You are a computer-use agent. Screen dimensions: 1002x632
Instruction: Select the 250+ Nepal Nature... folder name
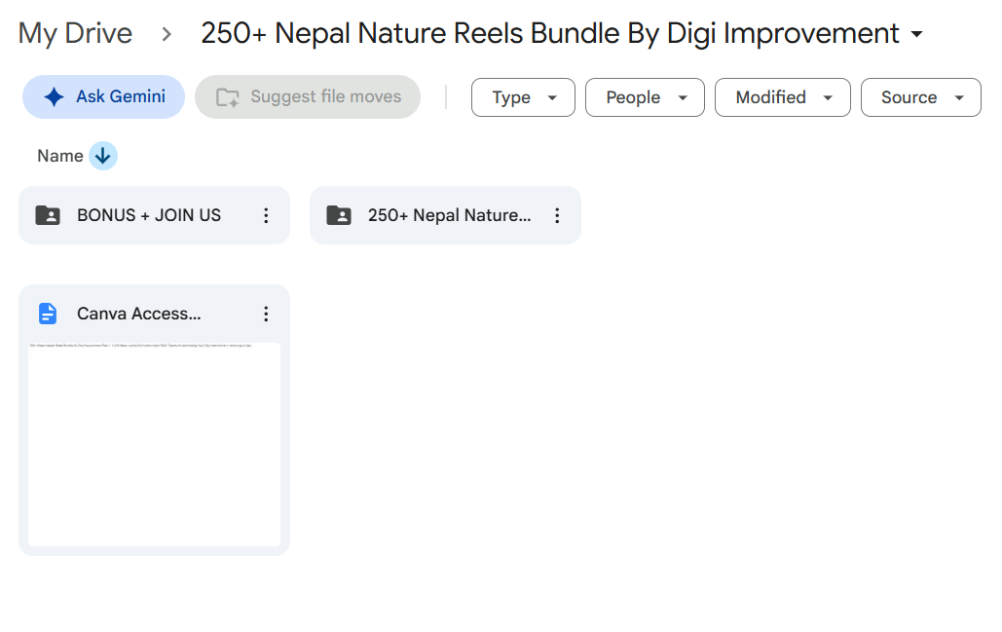[449, 215]
